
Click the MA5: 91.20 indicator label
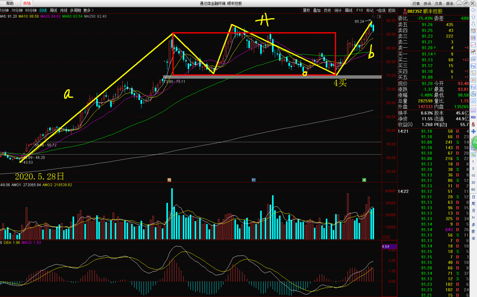(8, 16)
